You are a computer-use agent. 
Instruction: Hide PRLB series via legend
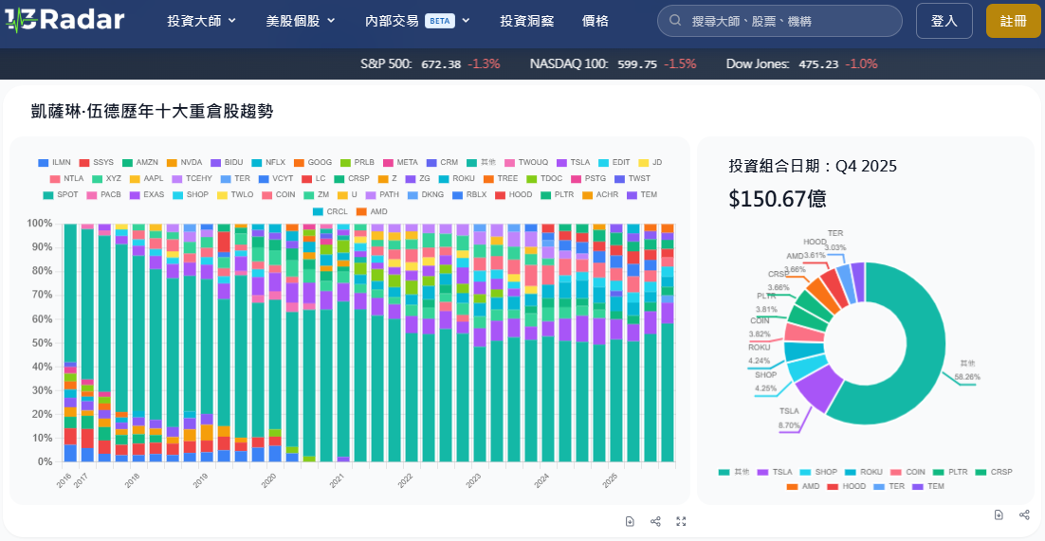357,163
